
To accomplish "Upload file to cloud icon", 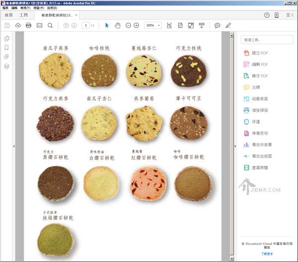I will [x=18, y=25].
